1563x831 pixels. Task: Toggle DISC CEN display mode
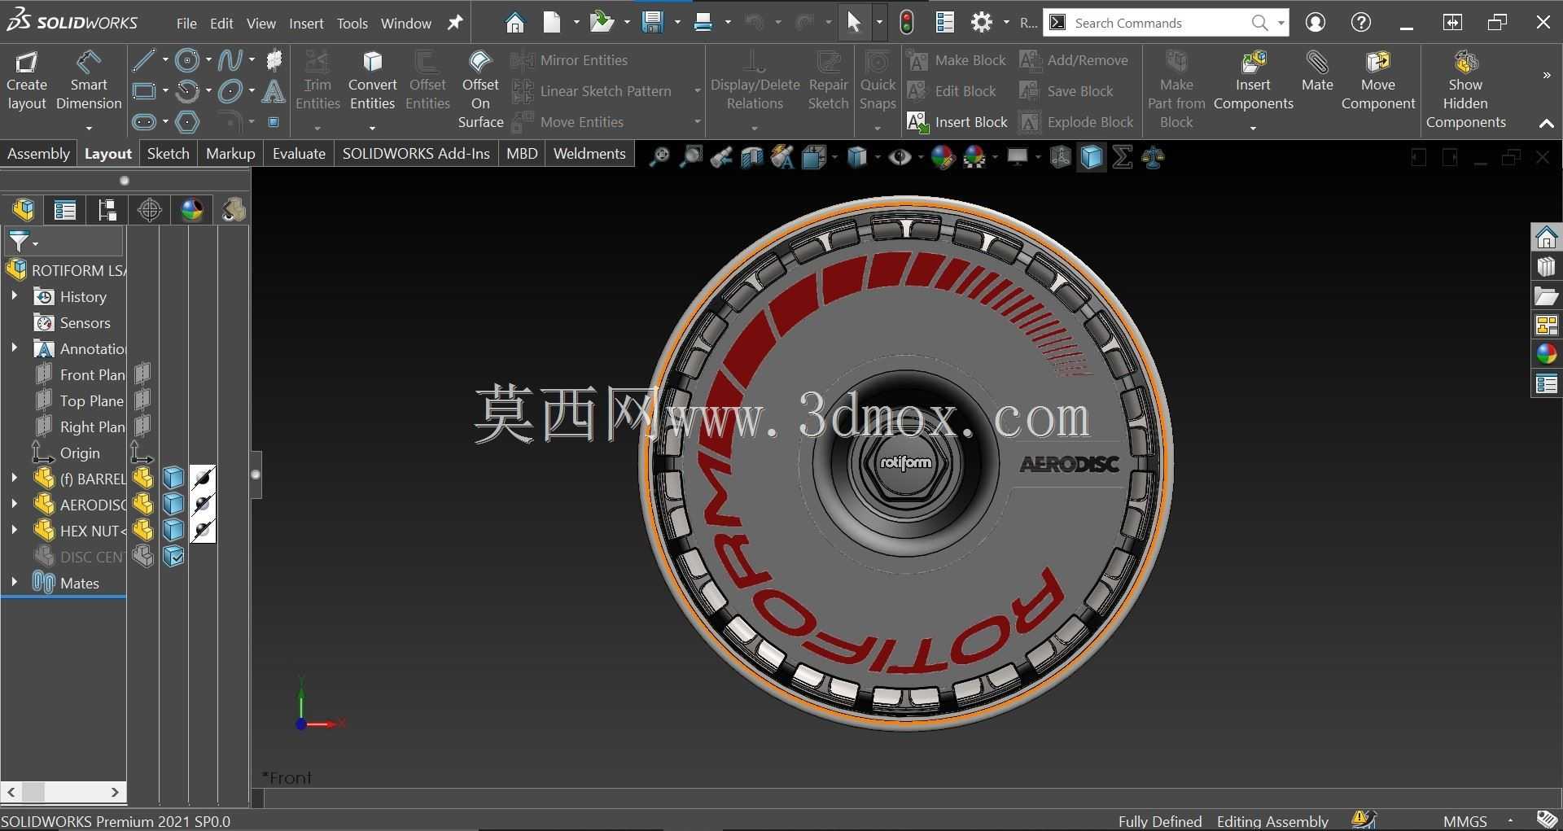tap(173, 557)
